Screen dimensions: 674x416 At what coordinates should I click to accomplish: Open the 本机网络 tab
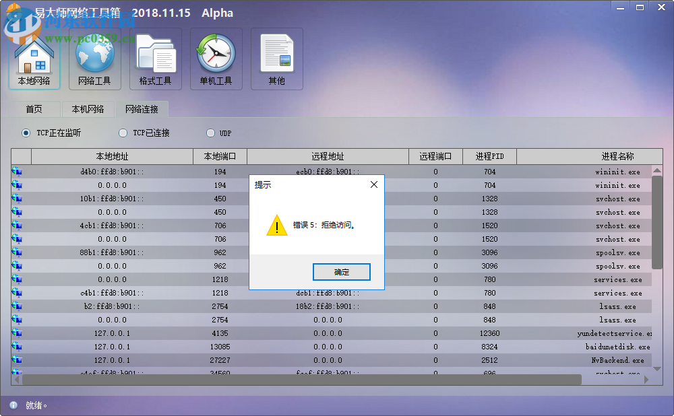[88, 108]
